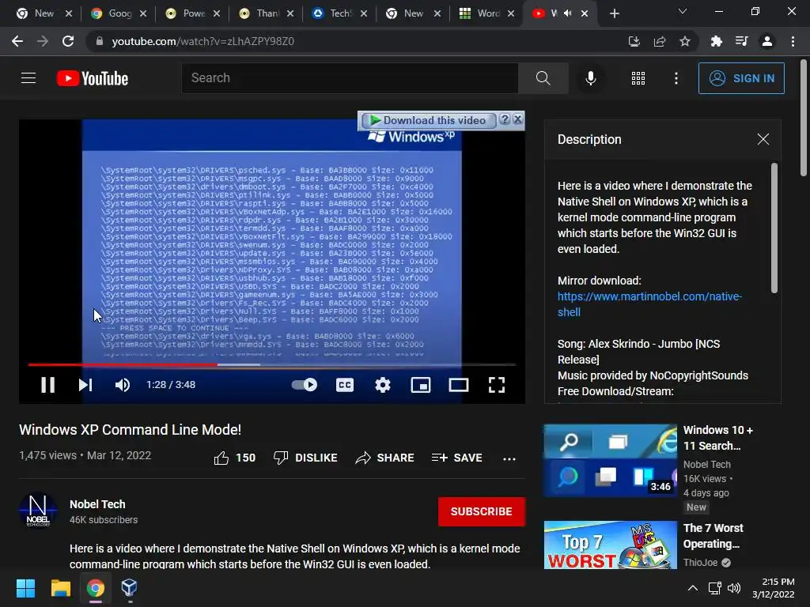Click Download this video button

(x=428, y=120)
